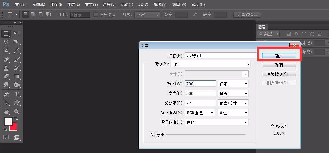Select the Clone Stamp tool

[x=6, y=68]
